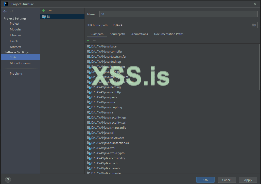Viewport: 261px width, 184px height.
Task: Click the SDK Name input field
Action: [x=178, y=14]
